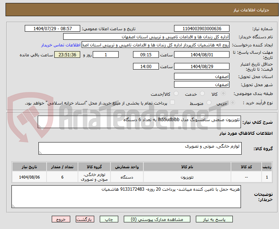Viewport: 279px width, 229px height.
Task: Click the تعداد / مقدار column header
Action: [62, 167]
